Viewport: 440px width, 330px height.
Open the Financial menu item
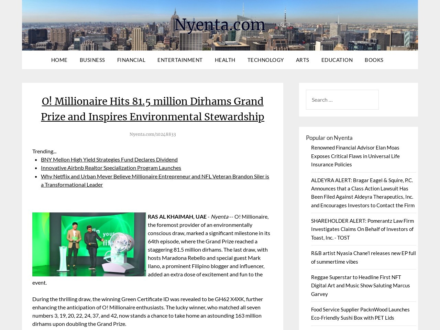pos(131,60)
